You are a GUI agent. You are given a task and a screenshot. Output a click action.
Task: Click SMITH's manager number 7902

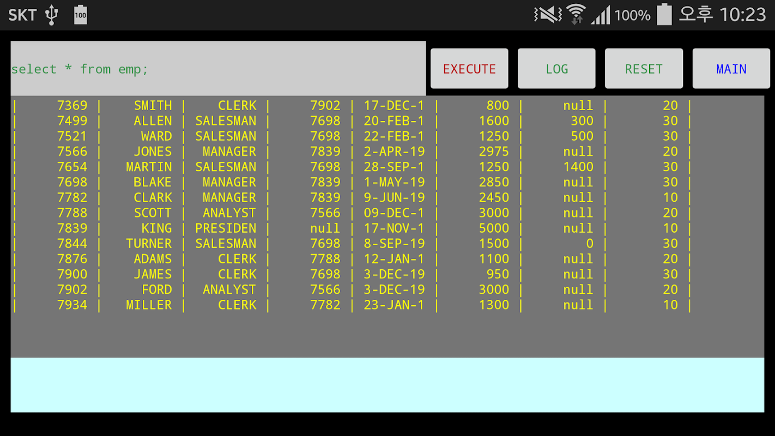tap(325, 106)
